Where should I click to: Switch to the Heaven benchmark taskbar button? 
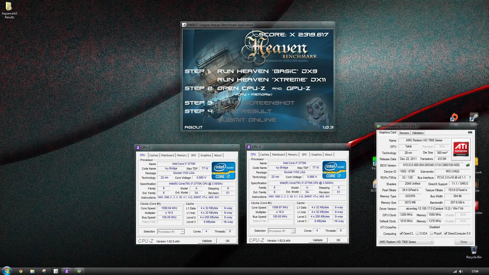coord(56,271)
